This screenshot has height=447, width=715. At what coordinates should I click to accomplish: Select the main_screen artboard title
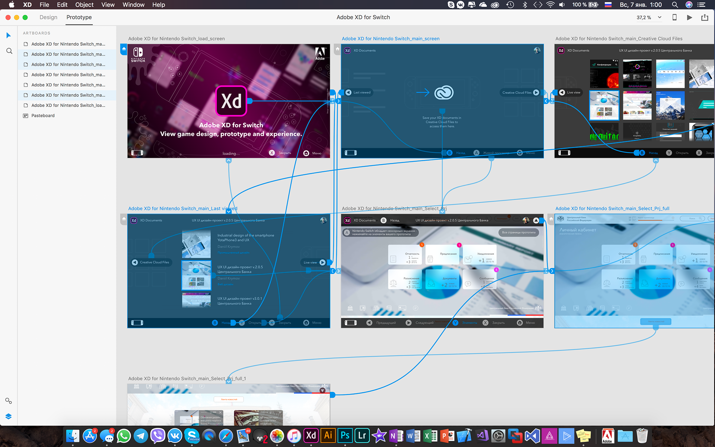[x=391, y=39]
